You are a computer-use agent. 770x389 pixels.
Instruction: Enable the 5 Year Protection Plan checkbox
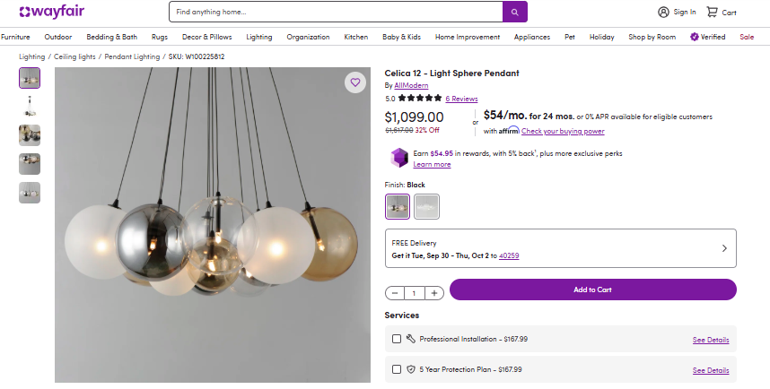click(x=397, y=368)
